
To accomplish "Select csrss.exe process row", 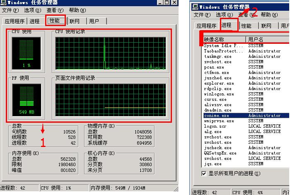I will pyautogui.click(x=247, y=99).
